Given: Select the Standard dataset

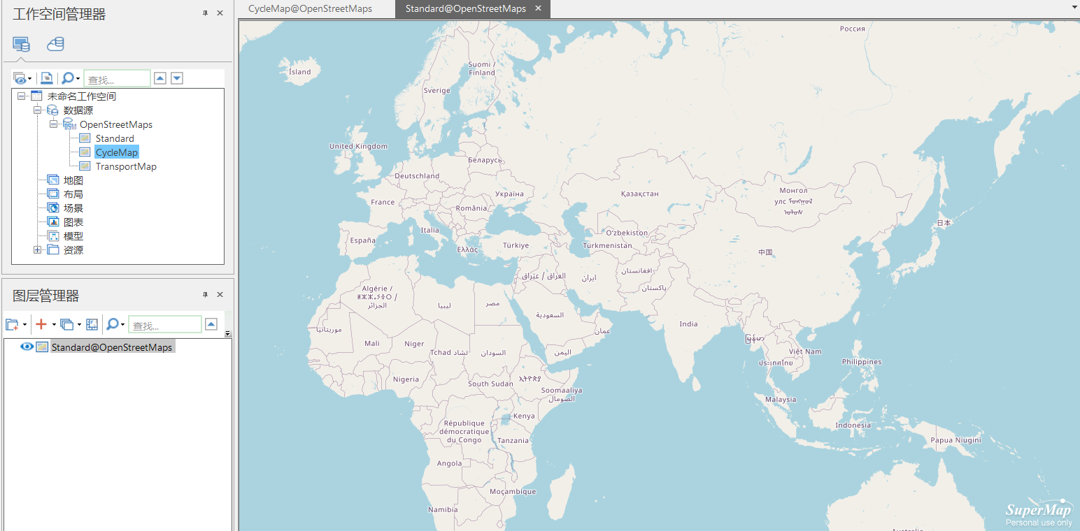Looking at the screenshot, I should click(115, 138).
